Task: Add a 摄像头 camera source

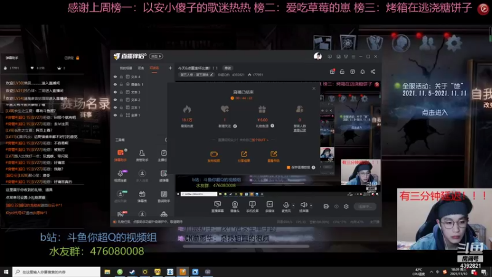Action: (235, 207)
